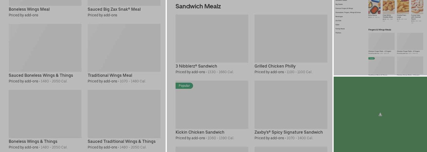The width and height of the screenshot is (427, 152).
Task: Select Chicken Finger Plate - 4 Fingers
Action: point(381,41)
